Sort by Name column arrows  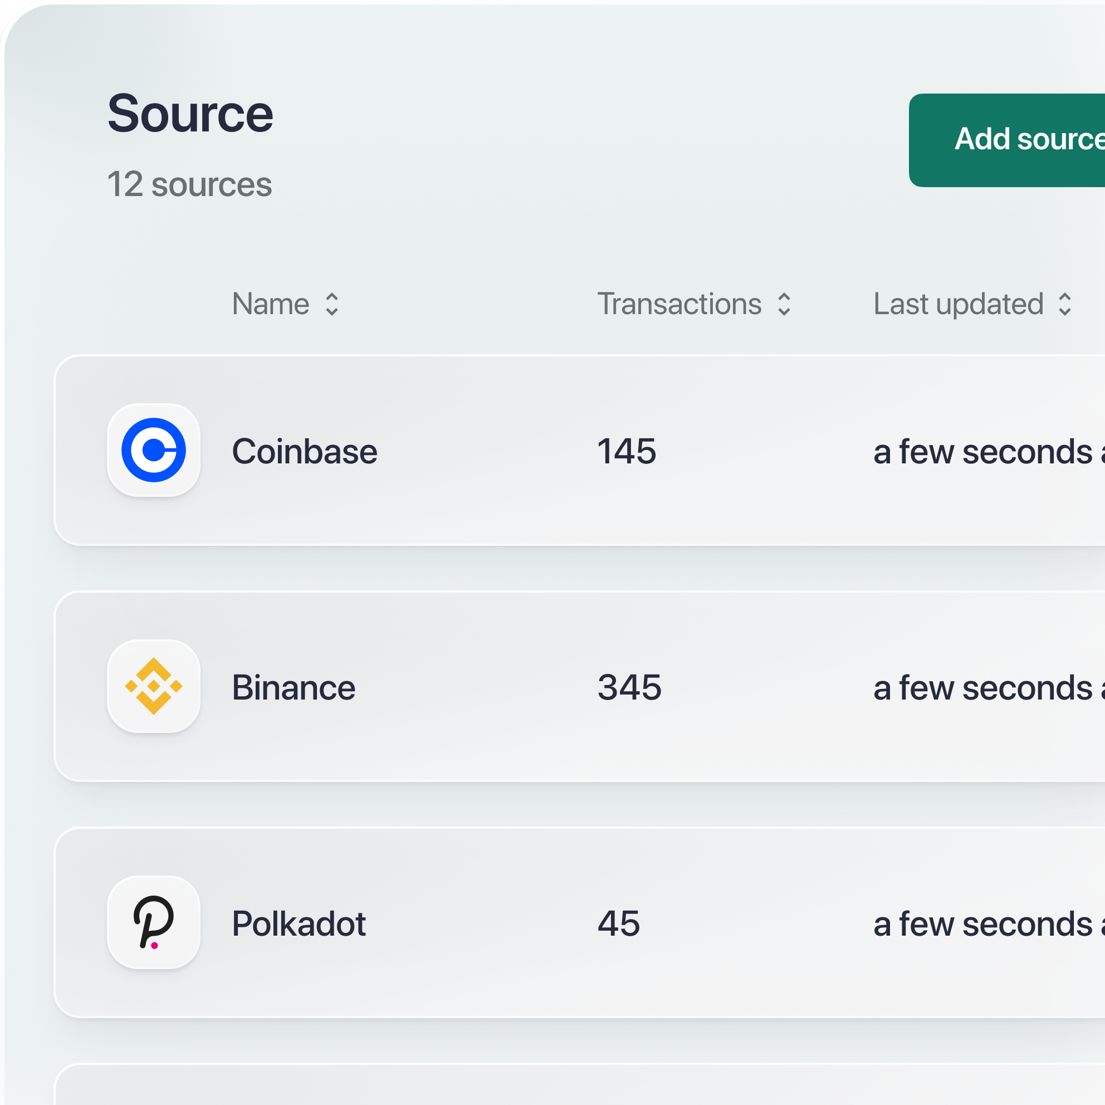click(x=332, y=304)
